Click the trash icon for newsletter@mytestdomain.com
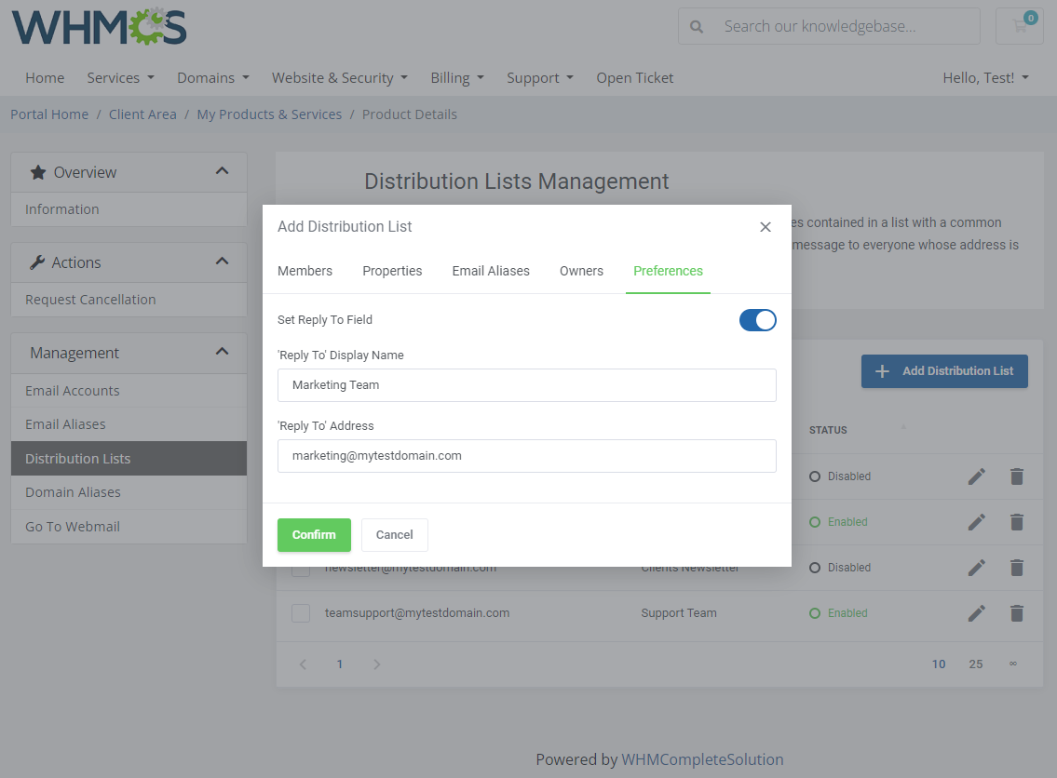Image resolution: width=1057 pixels, height=778 pixels. tap(1016, 568)
